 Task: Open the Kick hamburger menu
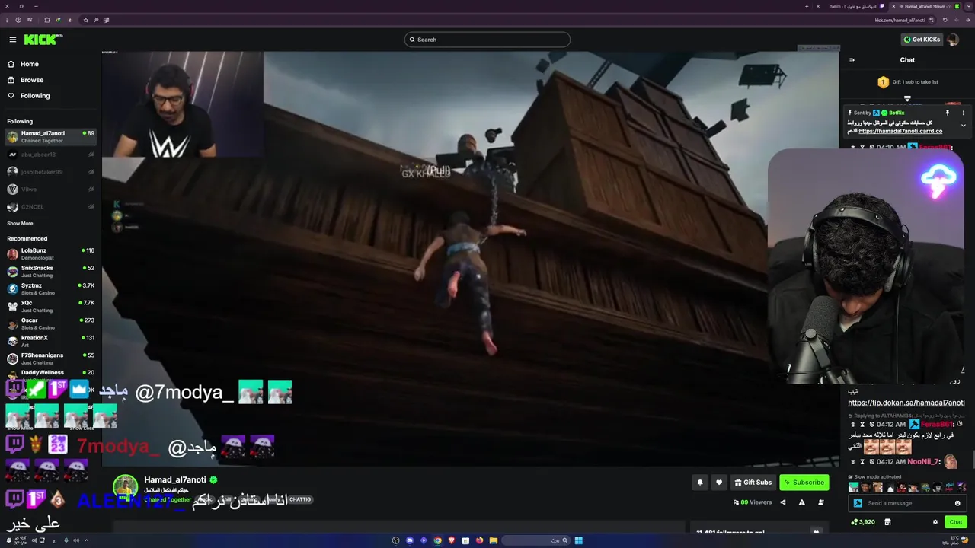(x=12, y=40)
